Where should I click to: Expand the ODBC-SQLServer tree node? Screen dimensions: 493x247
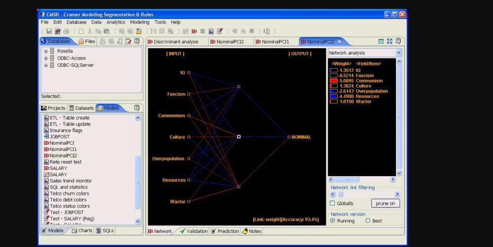(46, 65)
